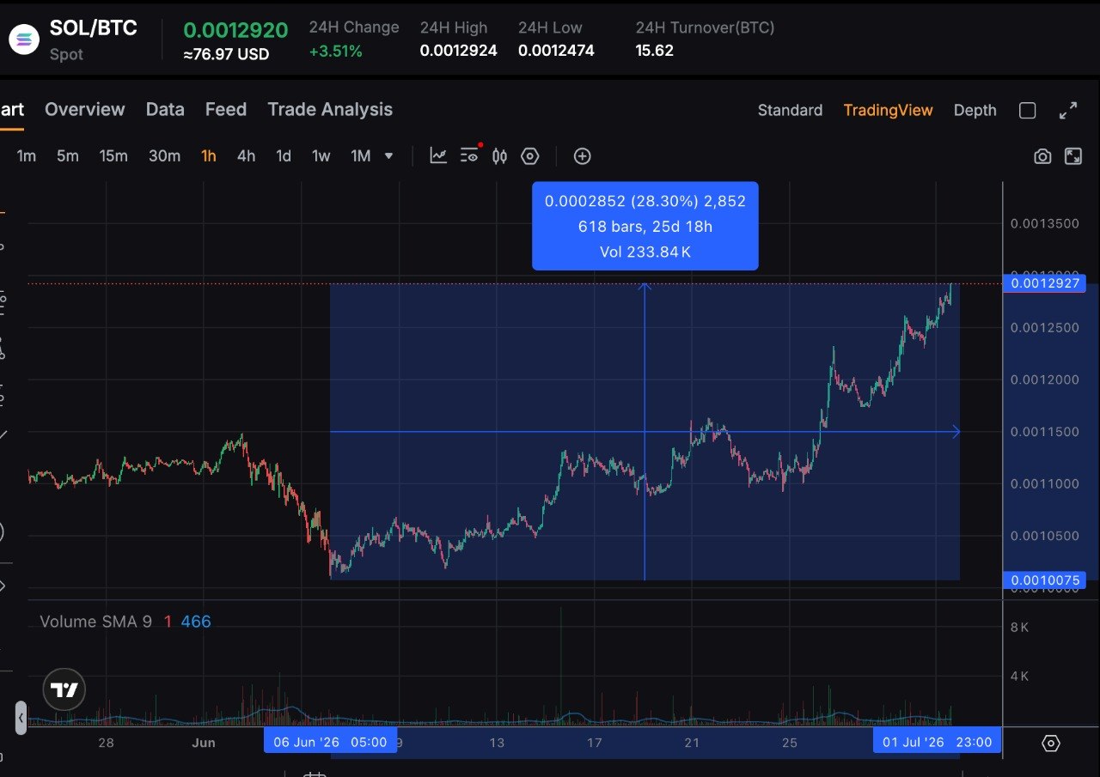This screenshot has width=1100, height=777.
Task: Click the SOL/BTC pair name
Action: pyautogui.click(x=94, y=27)
